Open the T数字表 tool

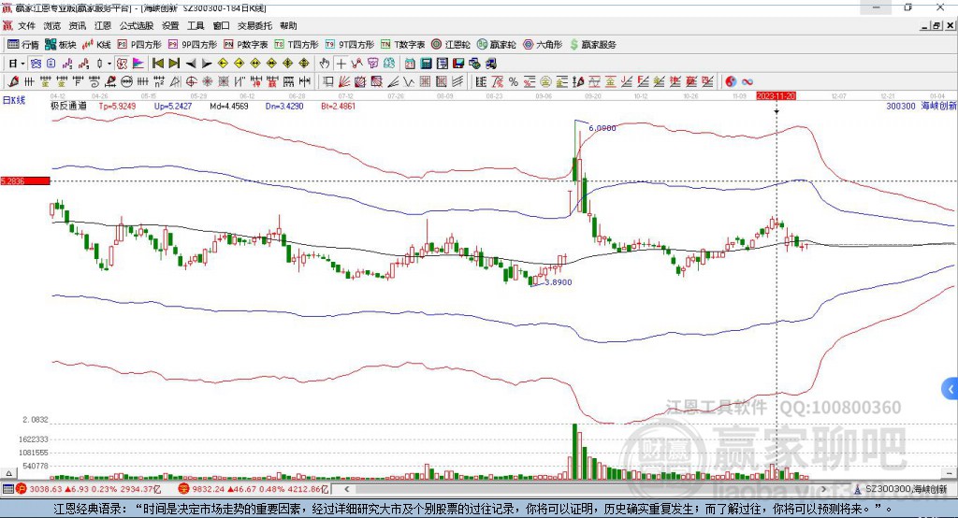pos(402,45)
